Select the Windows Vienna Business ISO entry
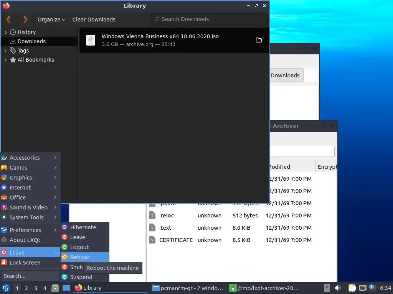Viewport: 393px width, 294px height. 175,40
